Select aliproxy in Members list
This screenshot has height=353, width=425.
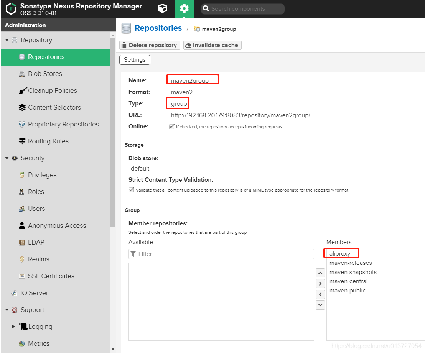pyautogui.click(x=340, y=254)
